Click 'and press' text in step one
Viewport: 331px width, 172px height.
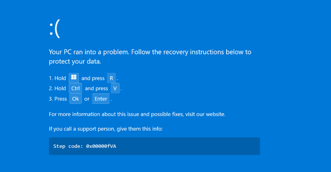pyautogui.click(x=93, y=78)
